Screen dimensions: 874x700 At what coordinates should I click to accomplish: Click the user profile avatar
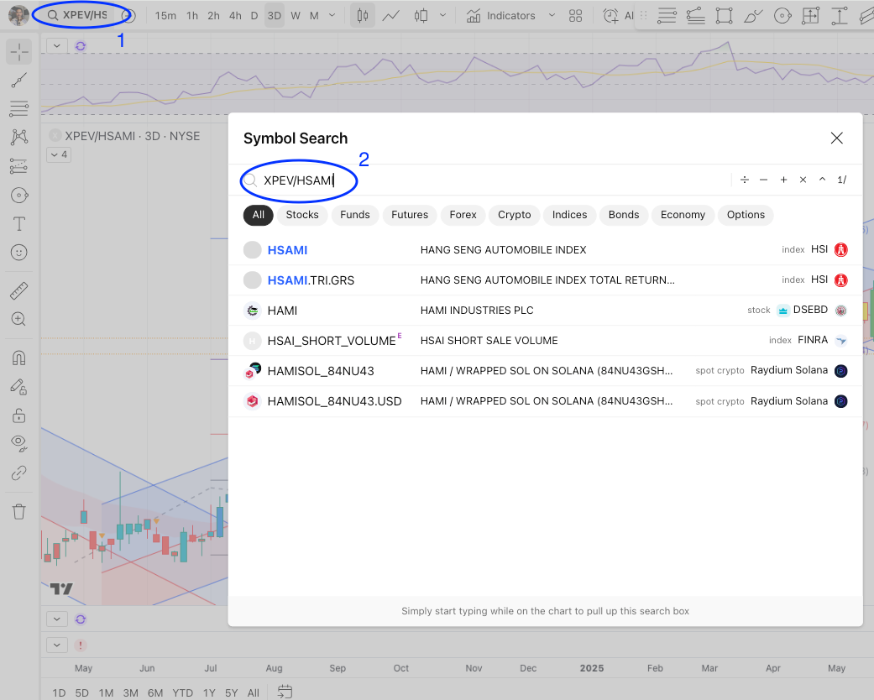pyautogui.click(x=19, y=16)
